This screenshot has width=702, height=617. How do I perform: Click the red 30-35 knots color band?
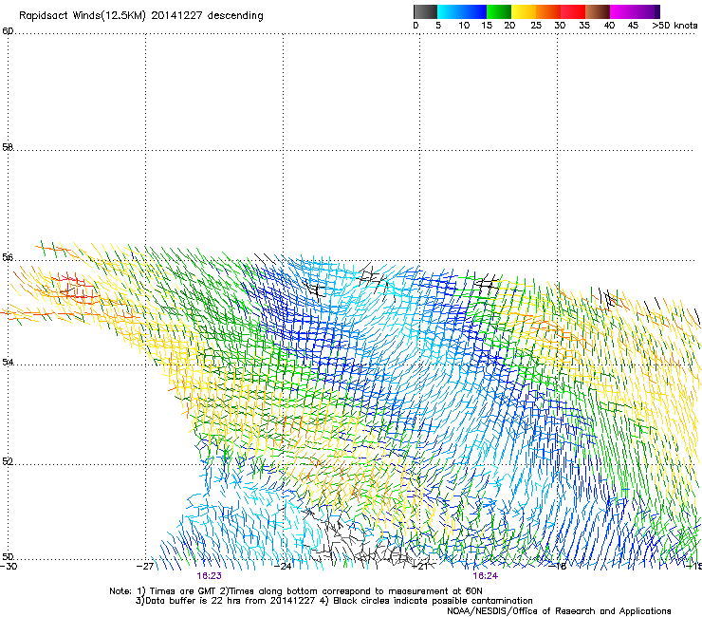click(573, 11)
